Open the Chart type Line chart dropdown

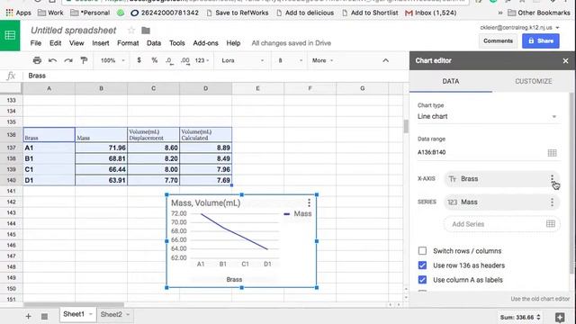[488, 116]
